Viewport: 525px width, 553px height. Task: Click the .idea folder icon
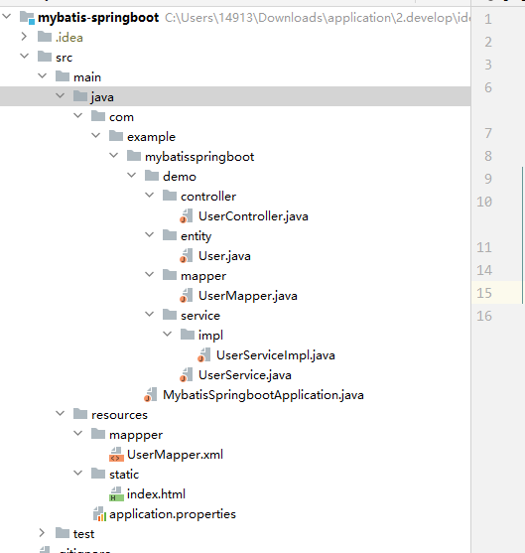click(45, 37)
